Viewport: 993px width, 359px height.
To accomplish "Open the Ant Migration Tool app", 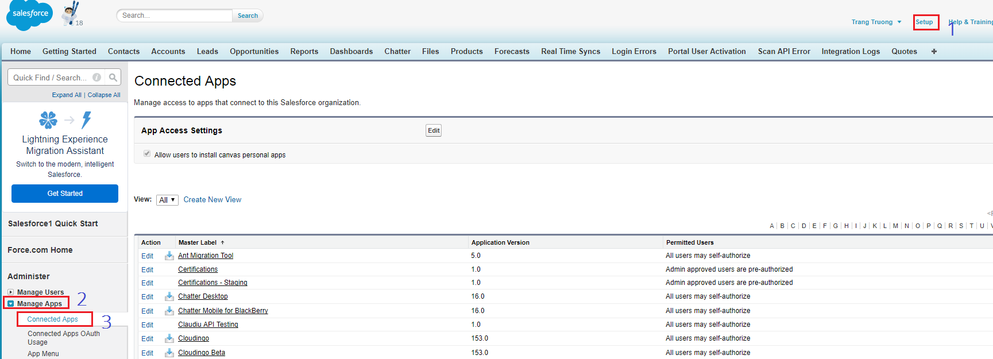I will pyautogui.click(x=206, y=256).
